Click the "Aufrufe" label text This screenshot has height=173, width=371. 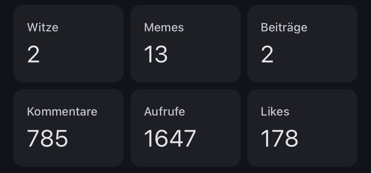[x=164, y=112]
